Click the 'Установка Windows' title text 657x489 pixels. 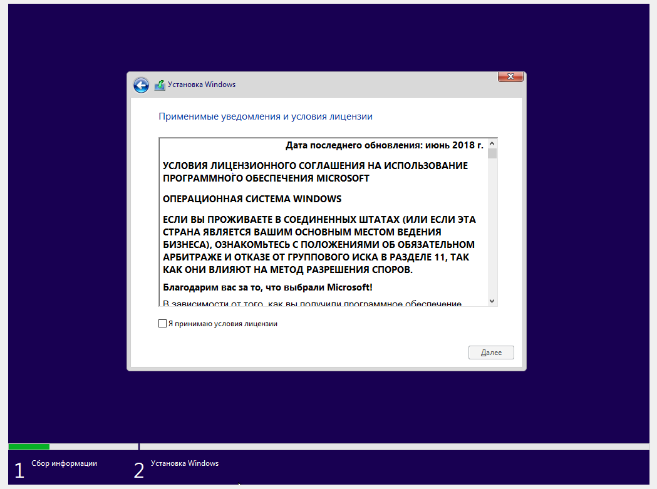tap(202, 85)
